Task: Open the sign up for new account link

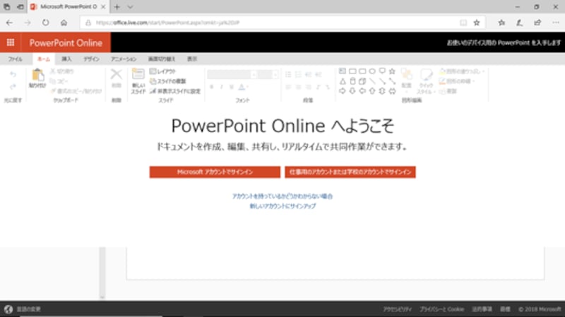Action: click(282, 206)
